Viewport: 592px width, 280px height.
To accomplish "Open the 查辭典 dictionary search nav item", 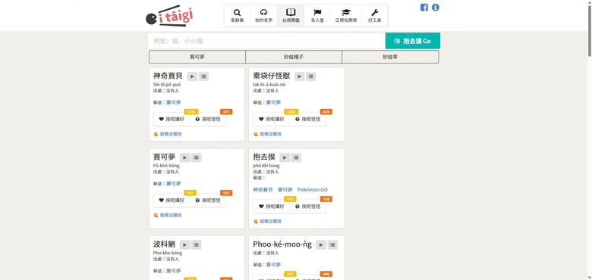I will (237, 16).
